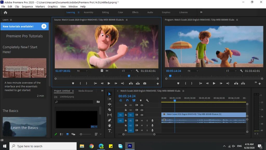
Task: Open Program monitor Fit zoom dropdown
Action: [193, 71]
